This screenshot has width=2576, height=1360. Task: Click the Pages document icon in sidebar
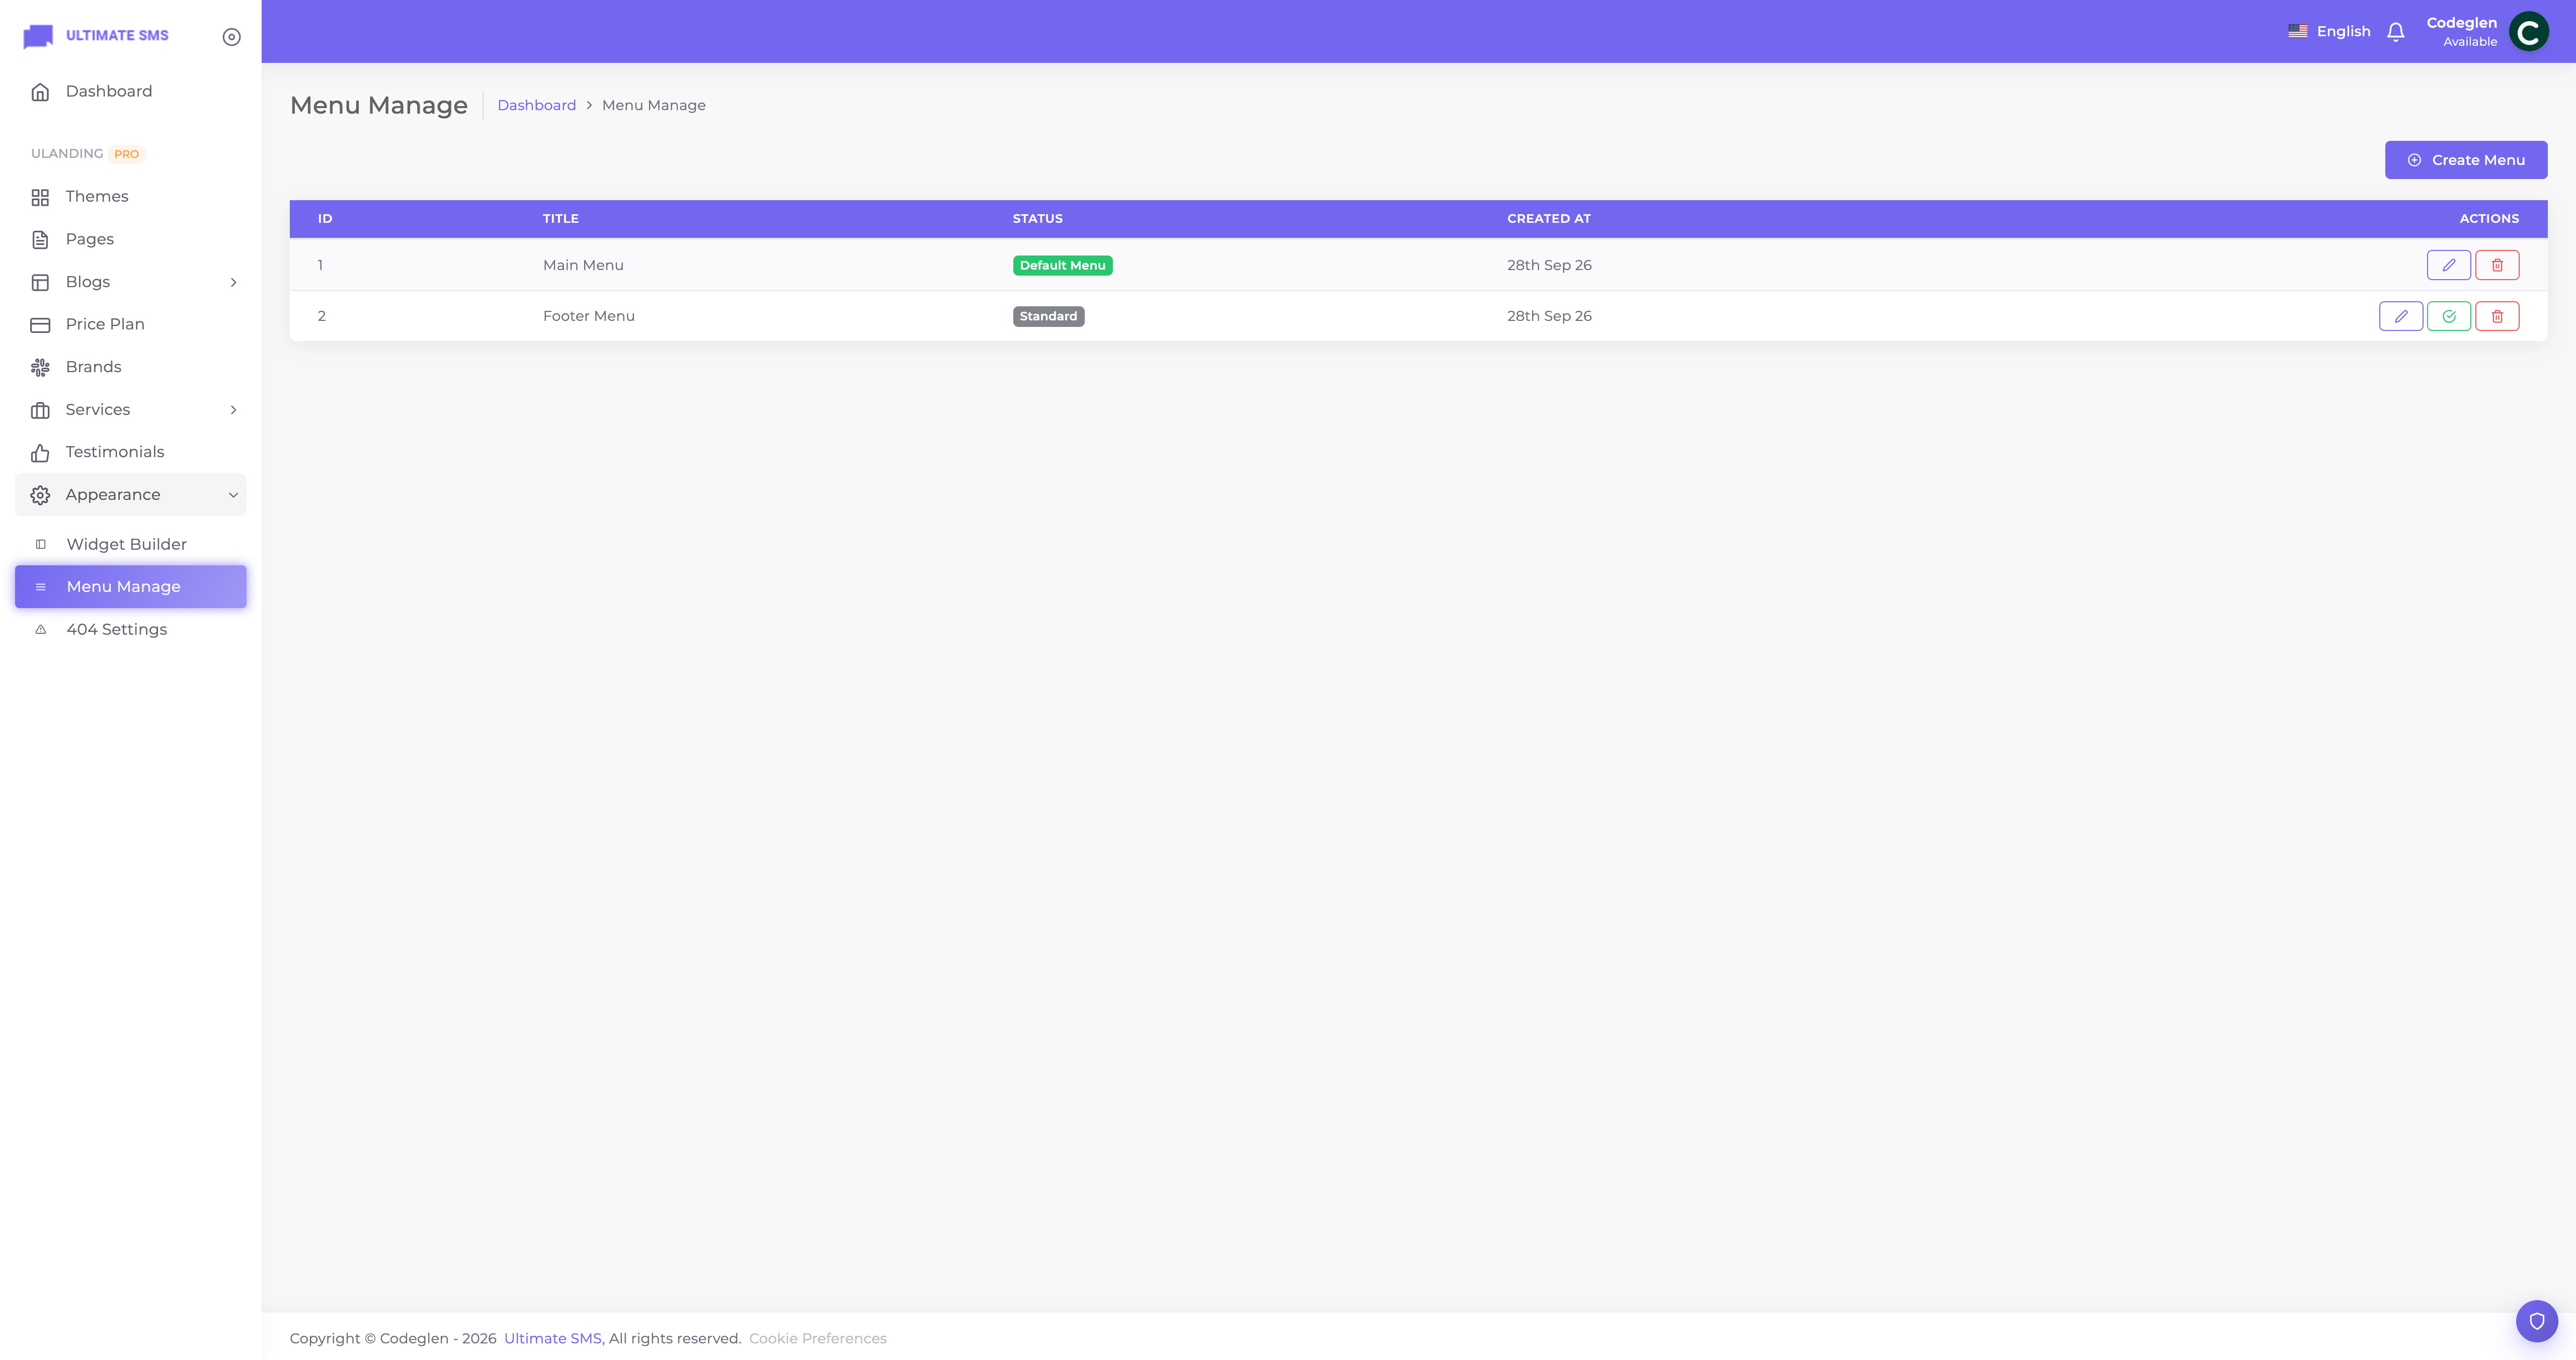(40, 240)
